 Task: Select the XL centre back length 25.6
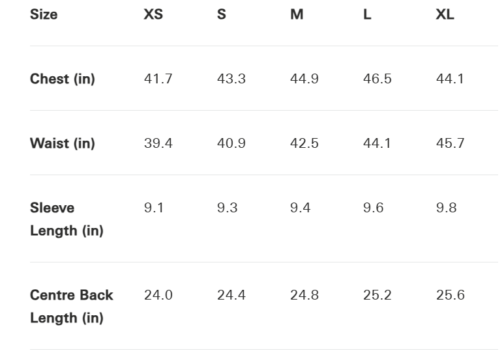point(450,295)
